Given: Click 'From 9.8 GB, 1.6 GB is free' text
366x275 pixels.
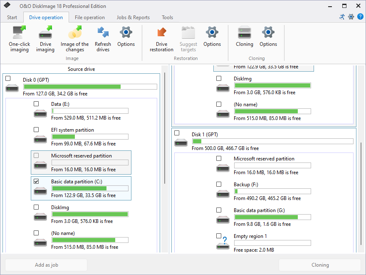Looking at the screenshot, I should tap(262, 224).
